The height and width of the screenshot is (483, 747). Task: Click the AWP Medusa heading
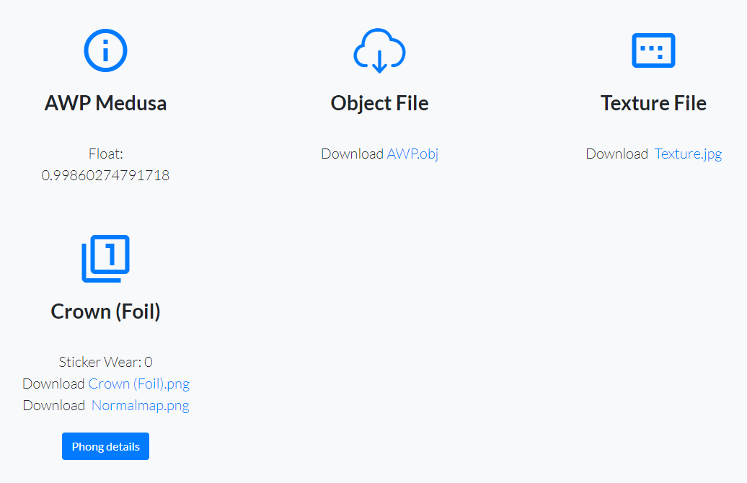tap(105, 103)
